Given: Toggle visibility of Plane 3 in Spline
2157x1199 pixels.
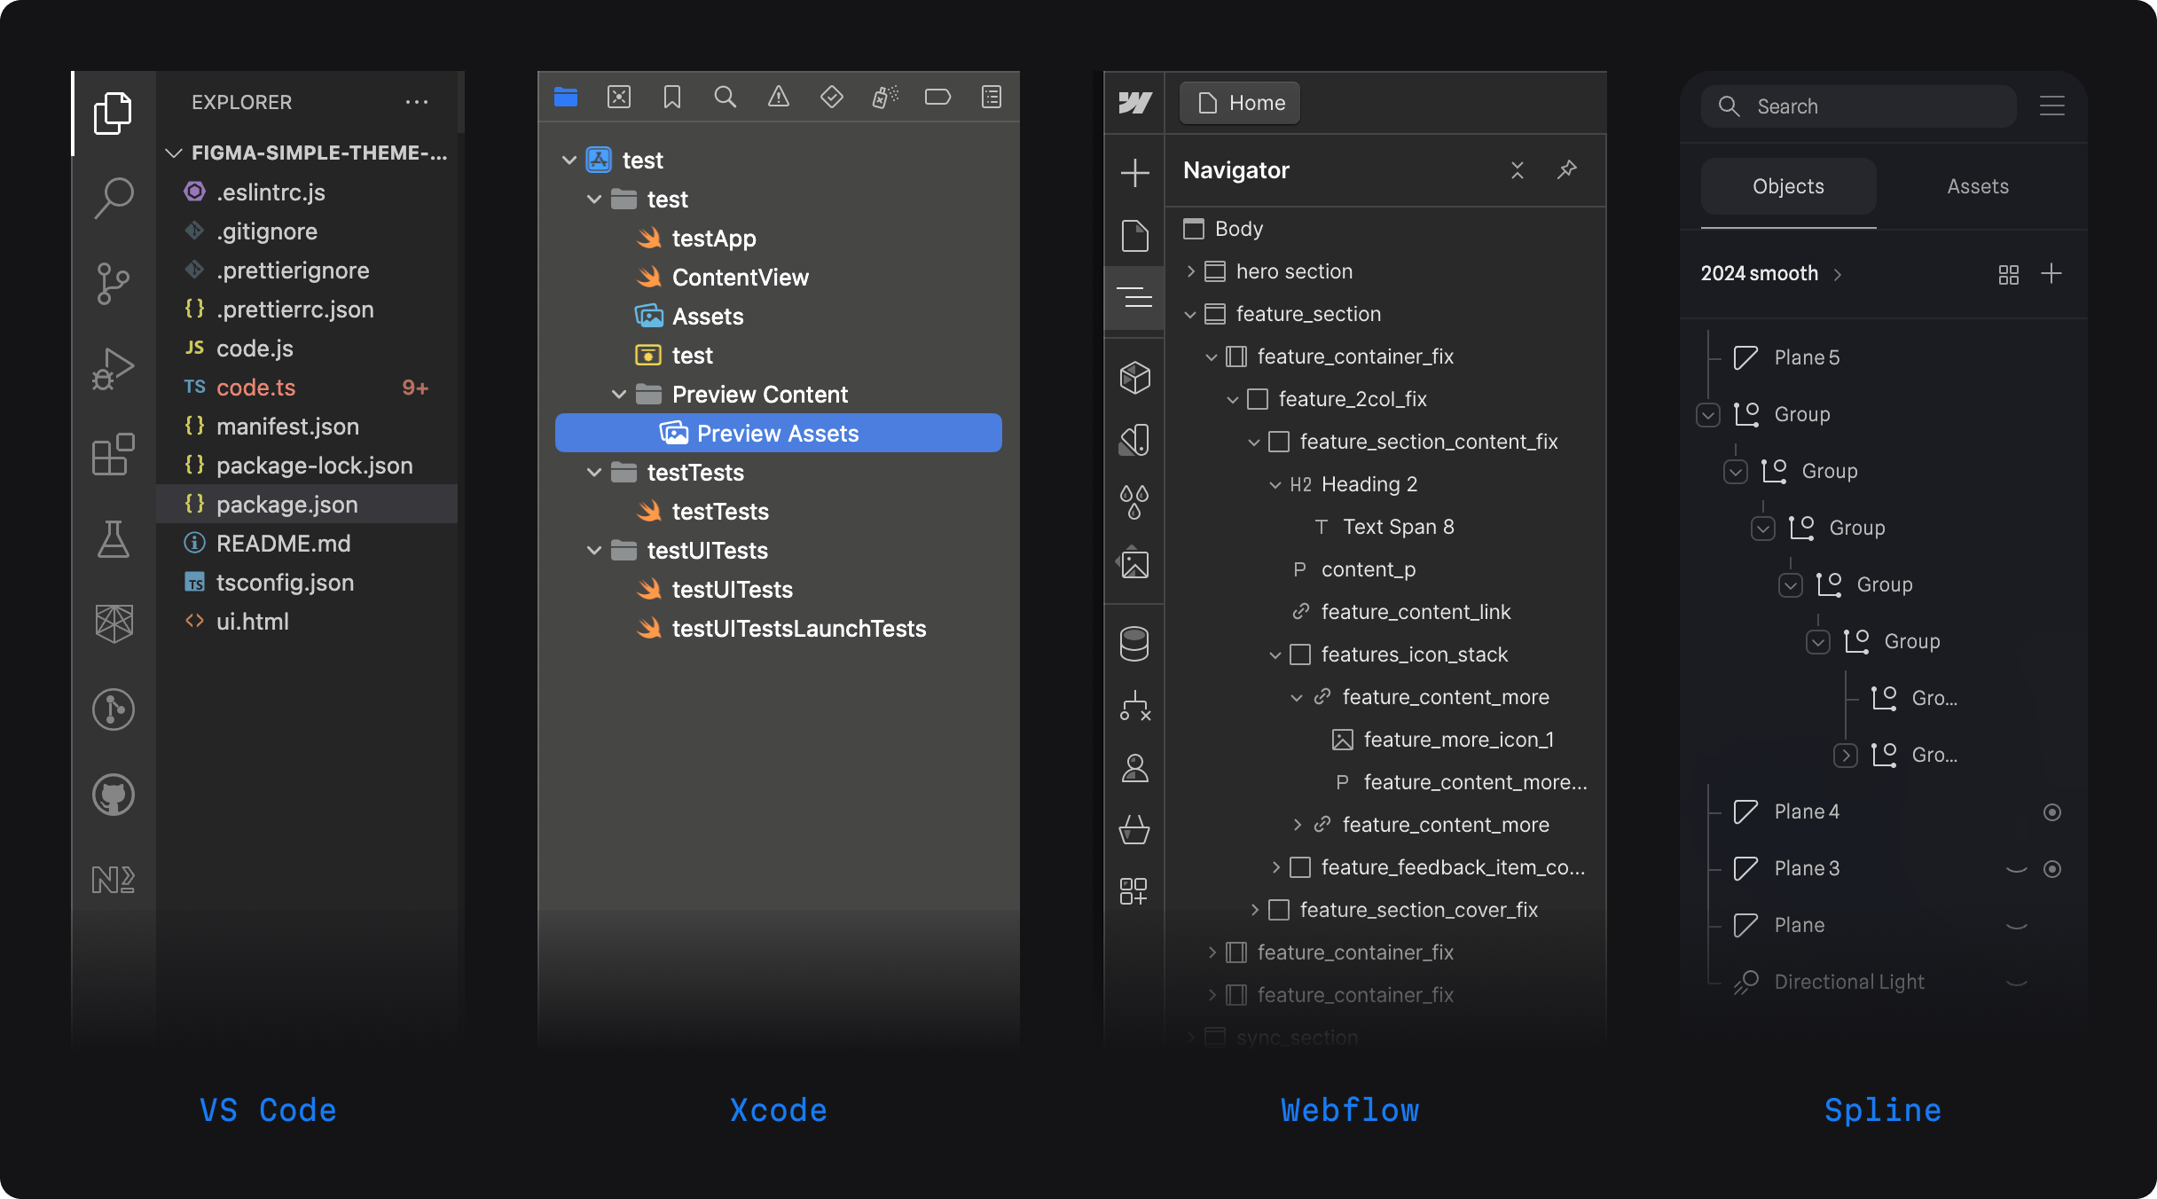Looking at the screenshot, I should tap(2017, 869).
